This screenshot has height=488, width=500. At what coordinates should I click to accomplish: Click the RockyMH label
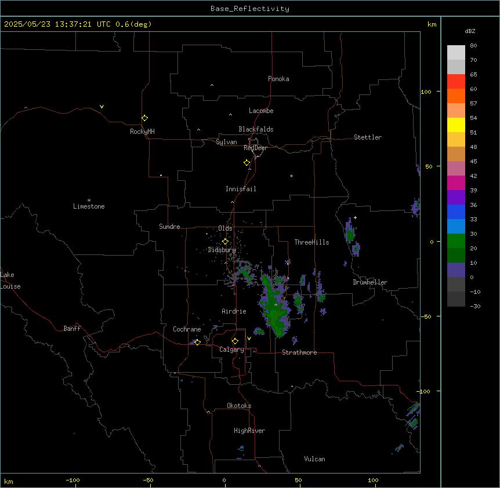point(142,132)
